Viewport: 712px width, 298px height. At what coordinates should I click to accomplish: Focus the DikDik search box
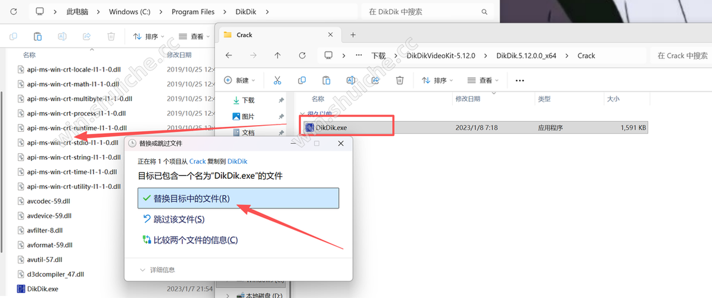pyautogui.click(x=427, y=12)
